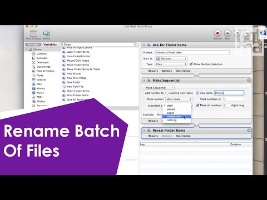Select the Developer library category
This screenshot has width=267, height=200.
click(x=43, y=62)
